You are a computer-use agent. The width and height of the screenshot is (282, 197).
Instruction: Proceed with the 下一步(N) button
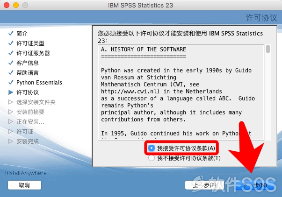255,185
